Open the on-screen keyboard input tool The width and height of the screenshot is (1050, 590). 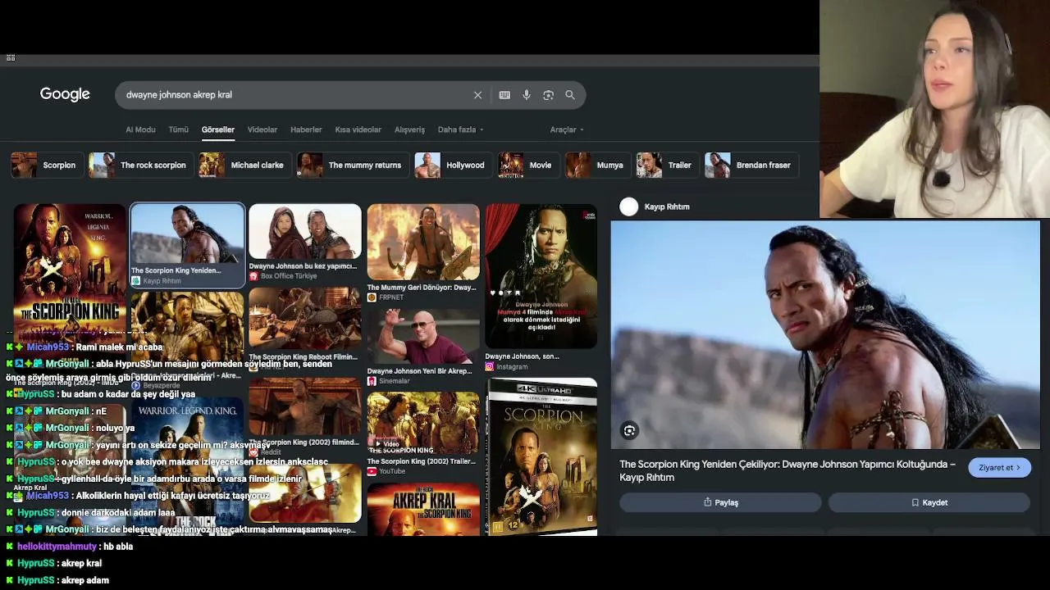504,95
